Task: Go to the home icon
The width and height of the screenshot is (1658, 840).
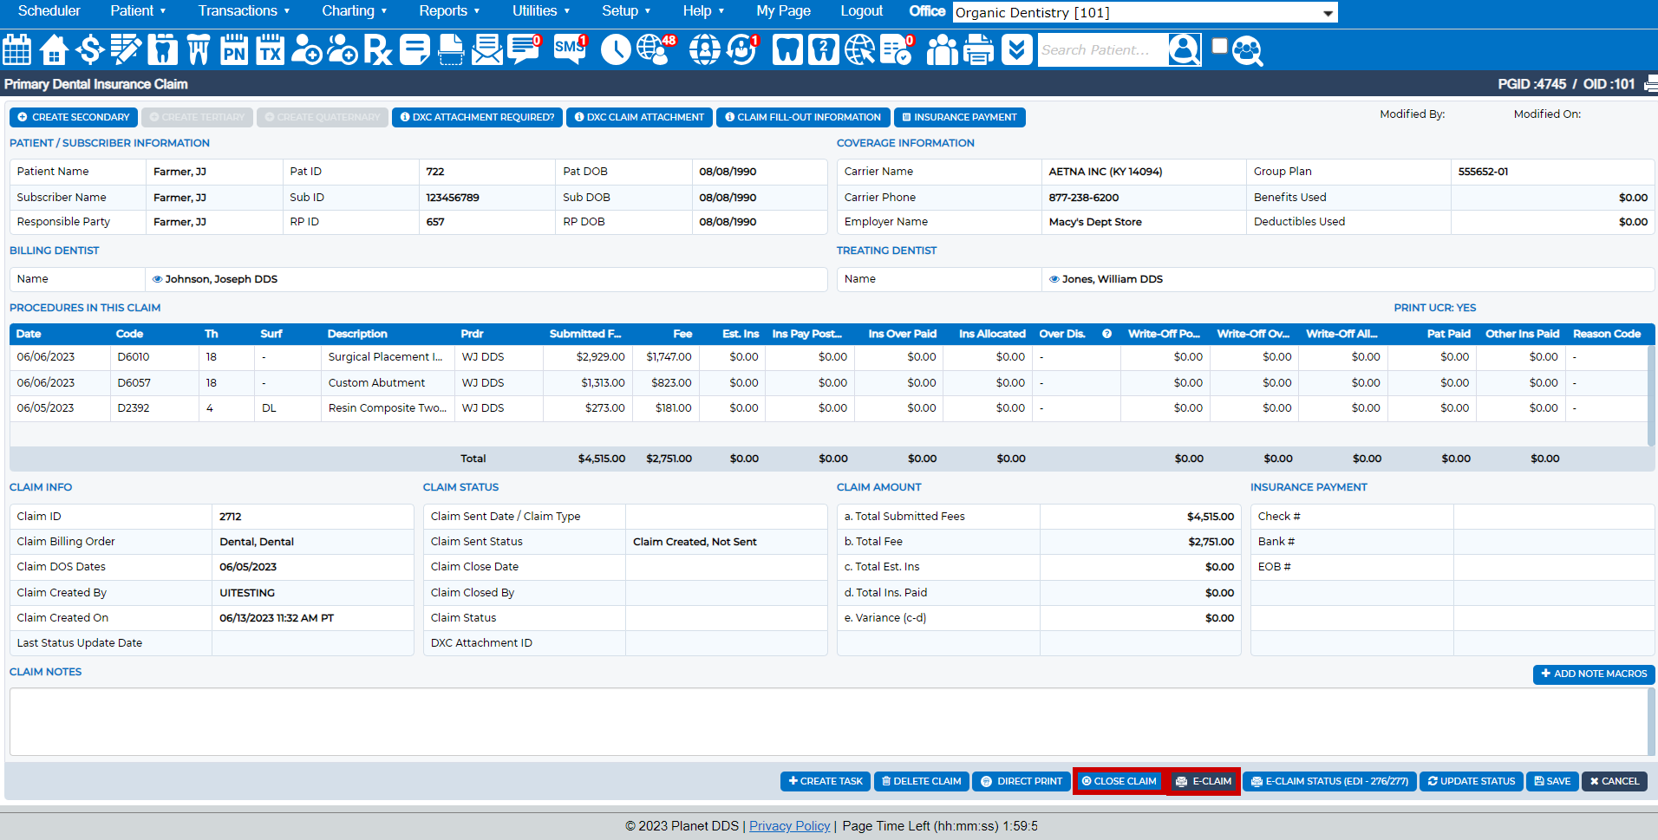Action: pos(54,49)
